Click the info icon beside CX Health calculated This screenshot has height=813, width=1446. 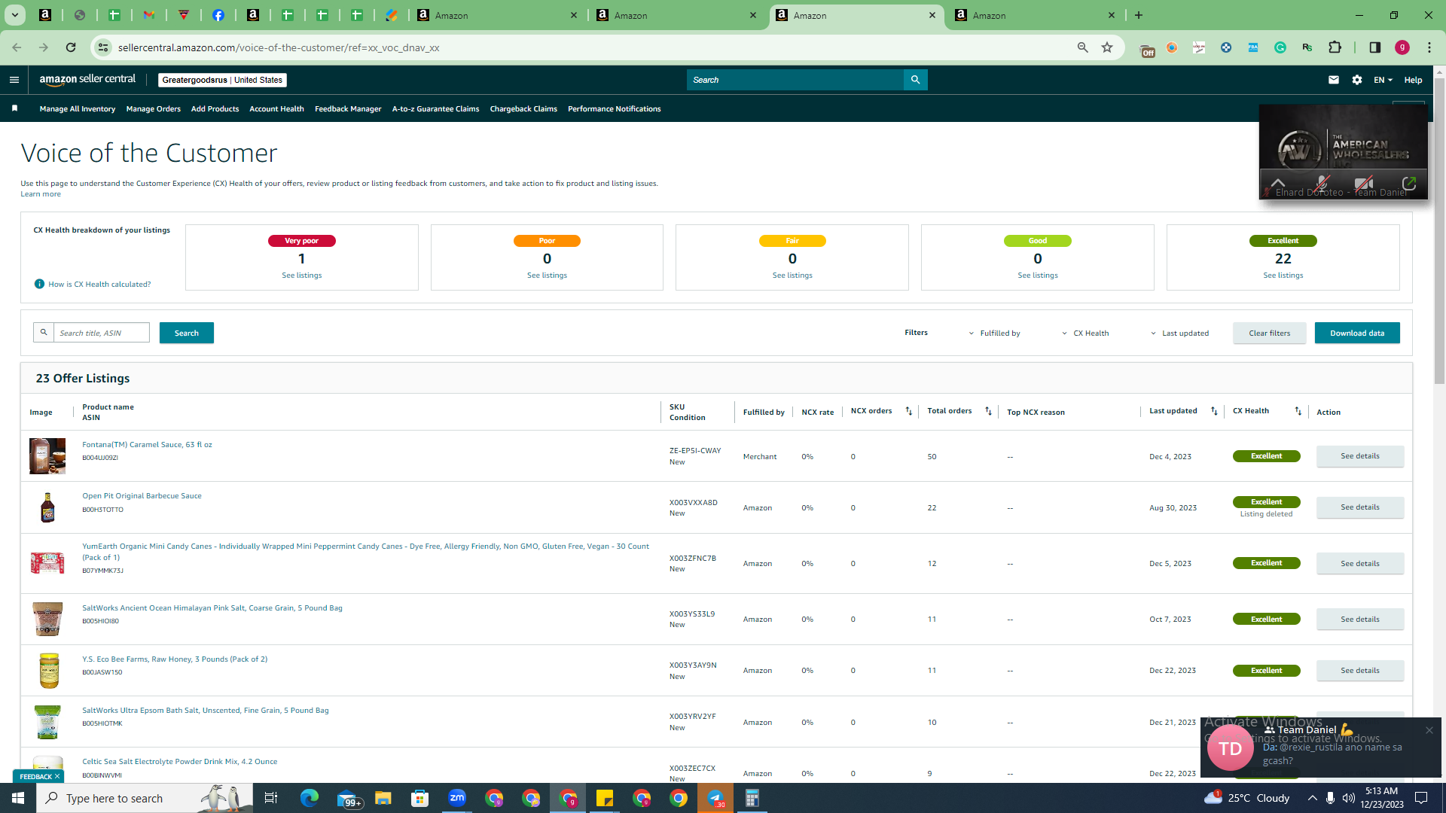39,284
